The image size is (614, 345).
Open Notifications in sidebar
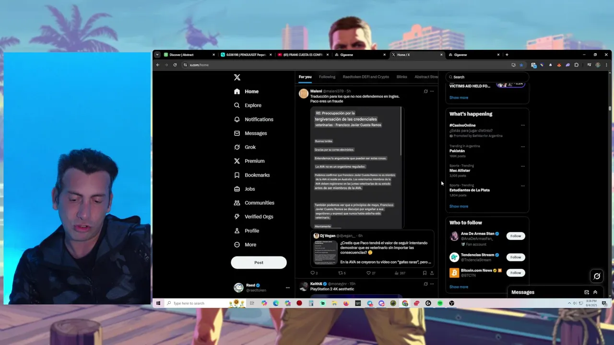(254, 119)
